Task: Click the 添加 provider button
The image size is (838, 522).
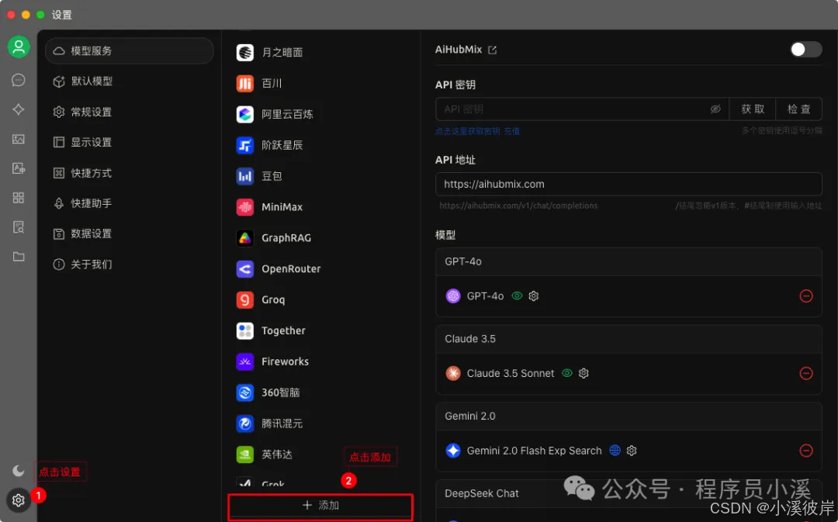Action: [x=320, y=506]
